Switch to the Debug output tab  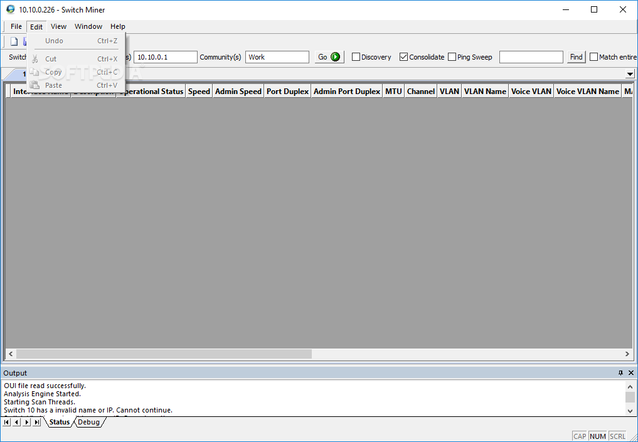(x=88, y=422)
